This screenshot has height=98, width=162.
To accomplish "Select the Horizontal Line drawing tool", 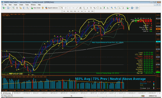I will [x=73, y=8].
